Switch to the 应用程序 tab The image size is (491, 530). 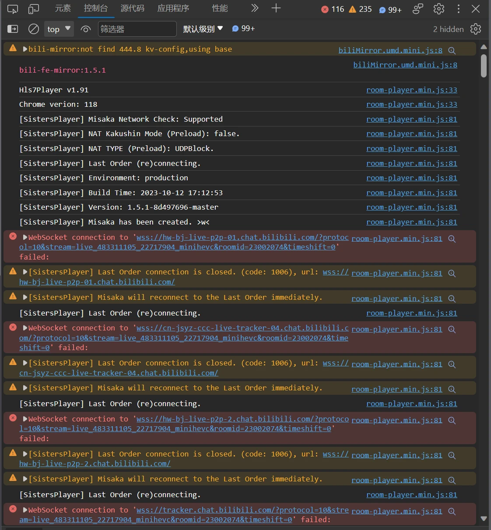tap(173, 8)
